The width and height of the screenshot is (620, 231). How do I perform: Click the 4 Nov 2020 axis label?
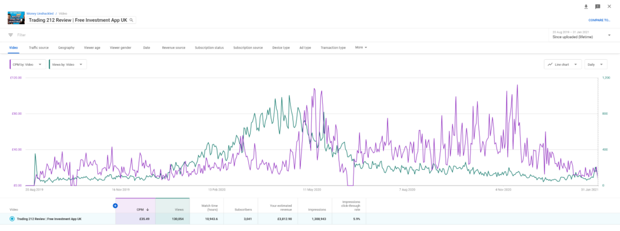(503, 189)
